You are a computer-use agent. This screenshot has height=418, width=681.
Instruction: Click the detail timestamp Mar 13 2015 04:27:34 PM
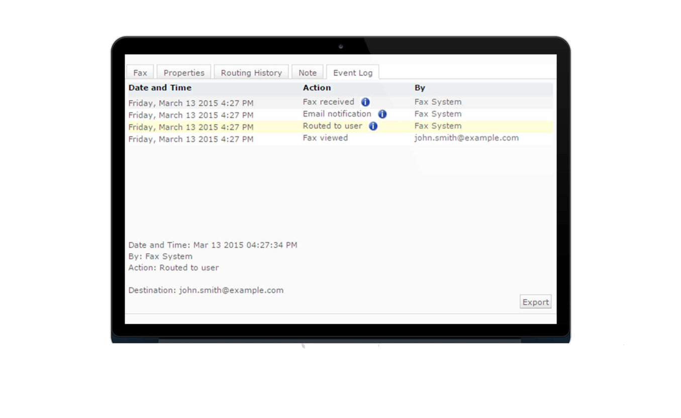click(245, 245)
